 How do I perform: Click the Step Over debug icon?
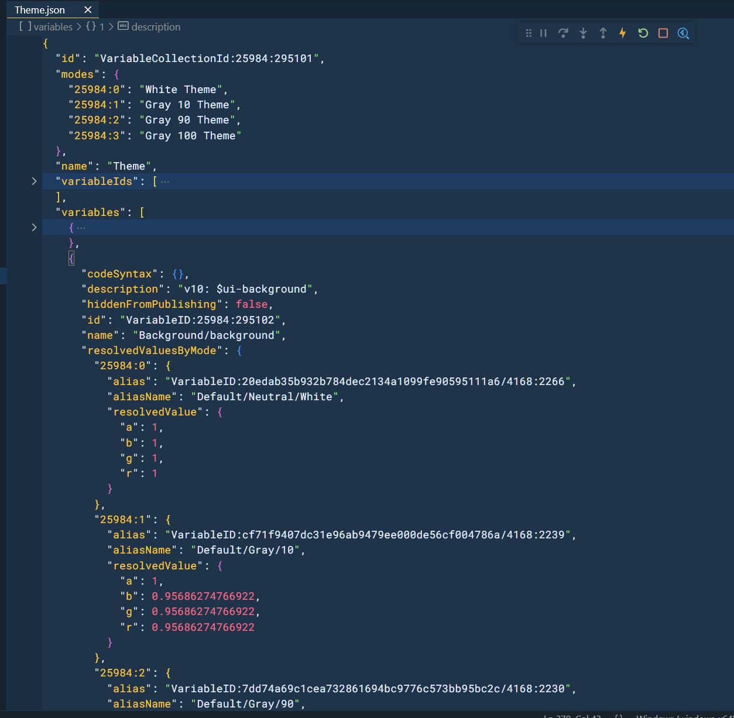(563, 33)
